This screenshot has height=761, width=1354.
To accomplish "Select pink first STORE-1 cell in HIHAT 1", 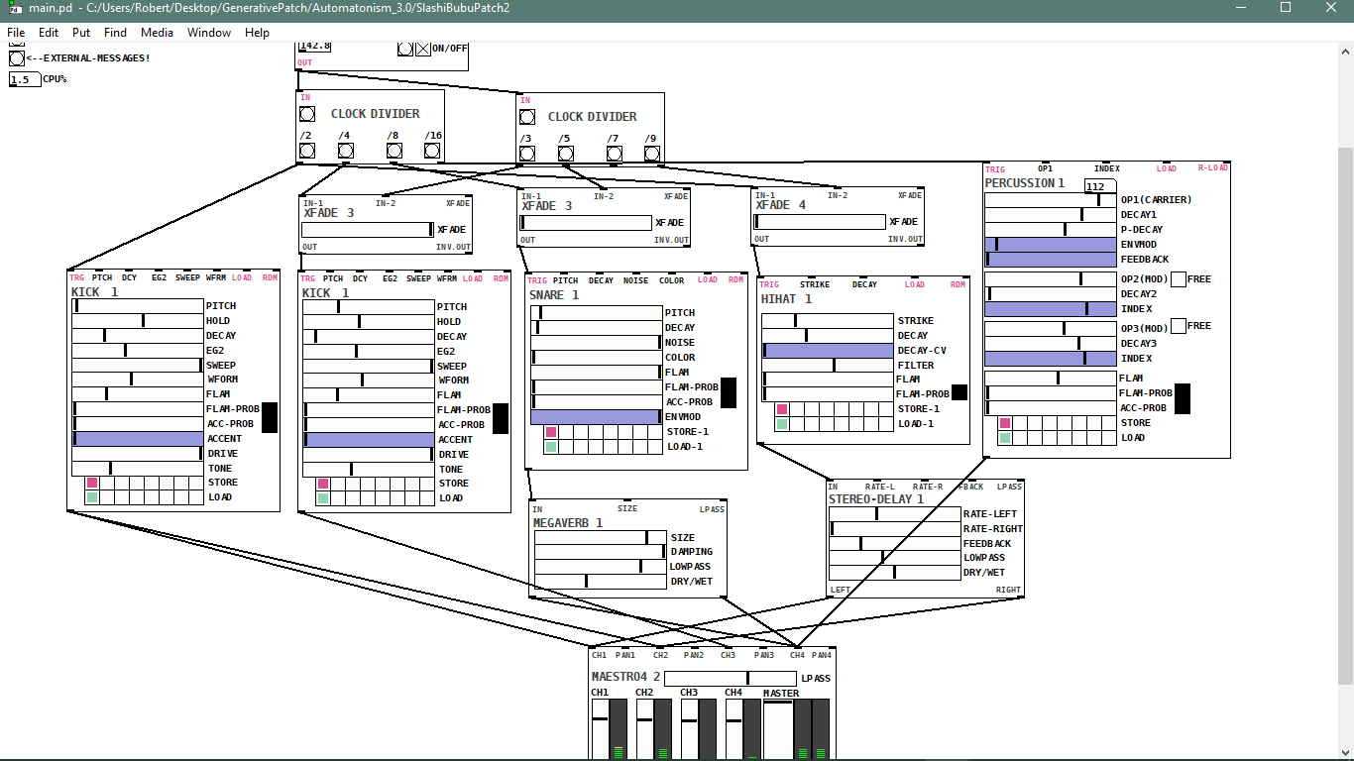I will point(782,409).
